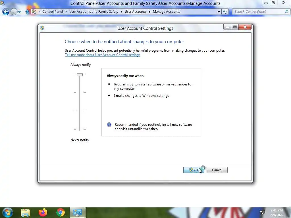This screenshot has width=291, height=218.
Task: Click the Control Panel taskbar button
Action: click(77, 212)
